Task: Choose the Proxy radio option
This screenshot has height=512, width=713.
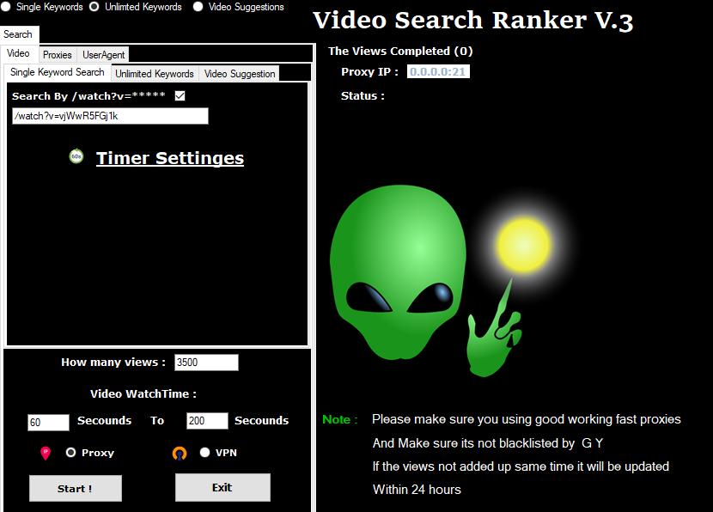Action: coord(70,453)
